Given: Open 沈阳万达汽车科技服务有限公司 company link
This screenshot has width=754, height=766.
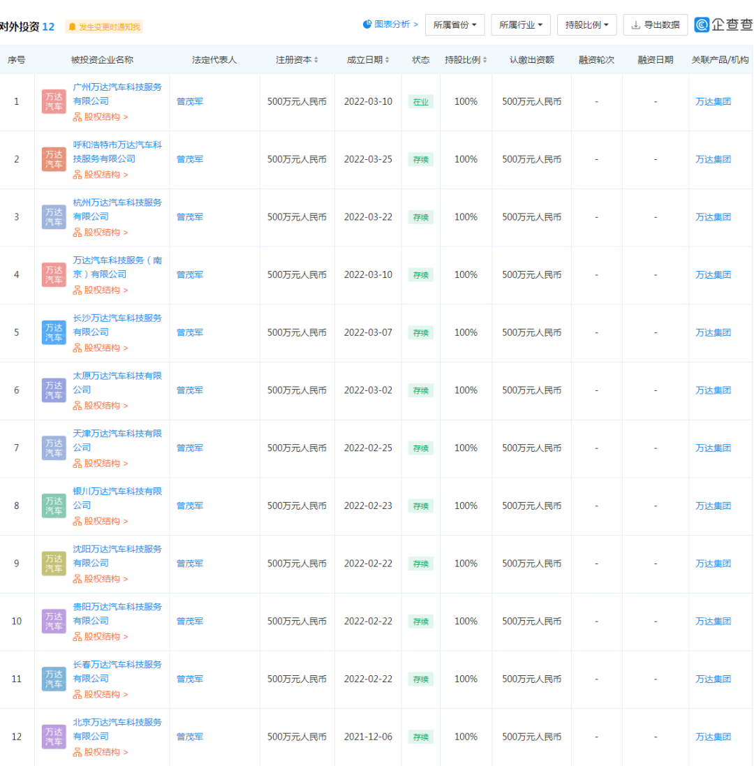Looking at the screenshot, I should [x=117, y=556].
